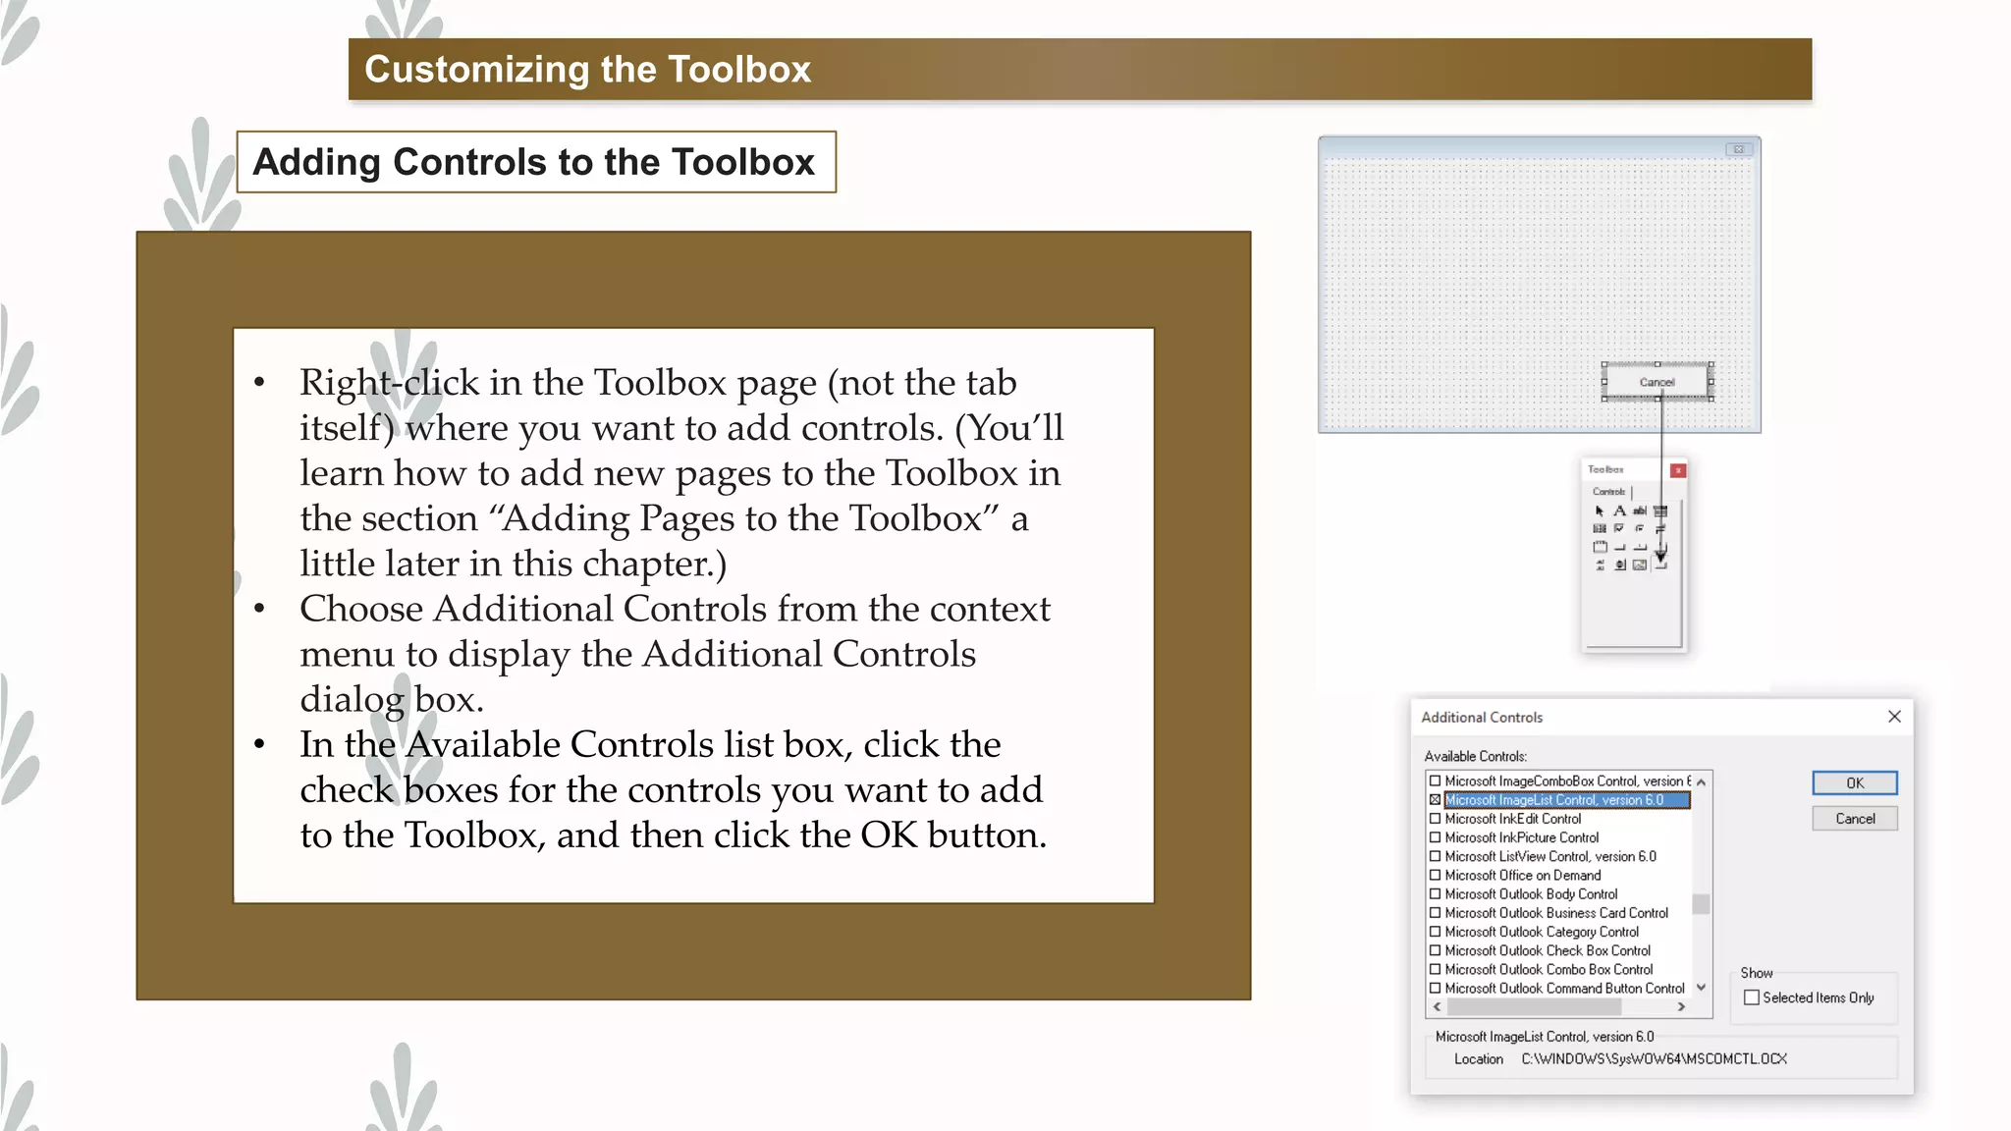The width and height of the screenshot is (2011, 1131).
Task: Open the Controls tab in Toolbox
Action: tap(1608, 491)
